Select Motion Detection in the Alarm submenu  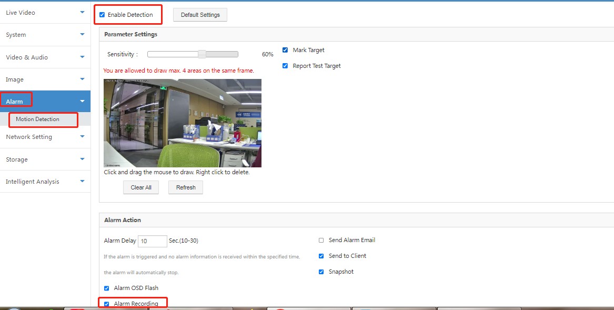(x=37, y=119)
